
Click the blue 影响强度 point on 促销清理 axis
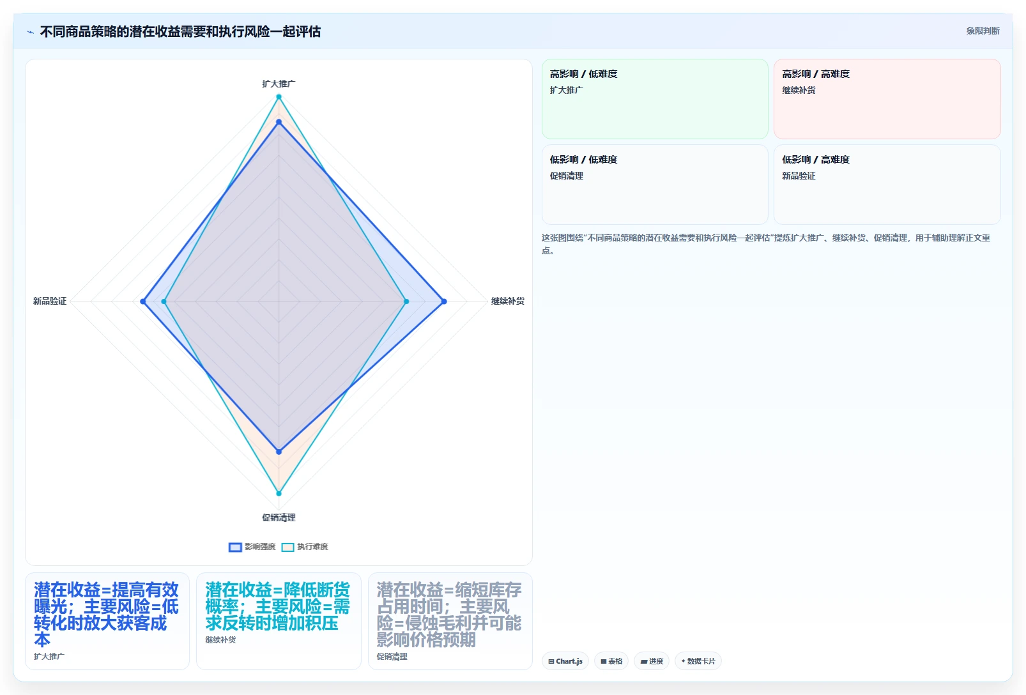279,452
